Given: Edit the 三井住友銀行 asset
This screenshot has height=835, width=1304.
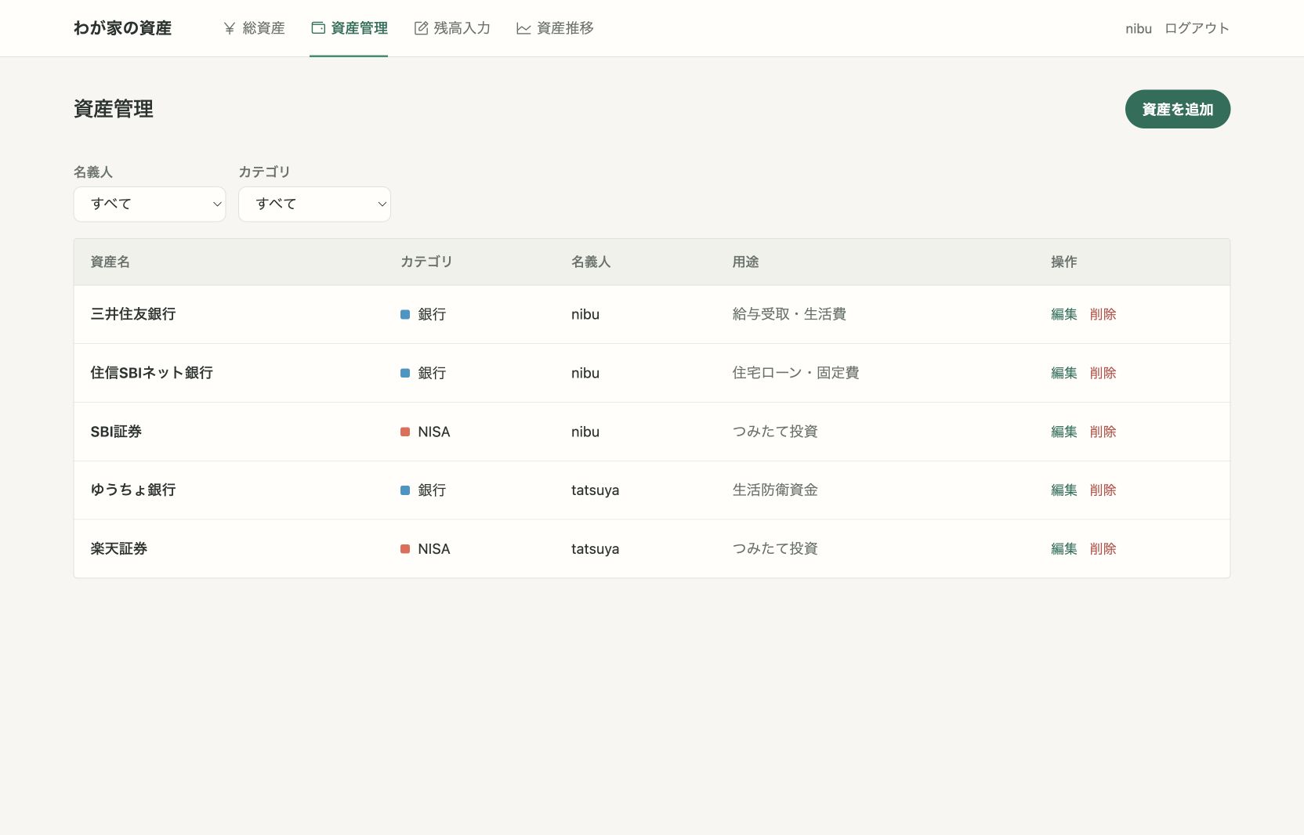Looking at the screenshot, I should point(1064,314).
